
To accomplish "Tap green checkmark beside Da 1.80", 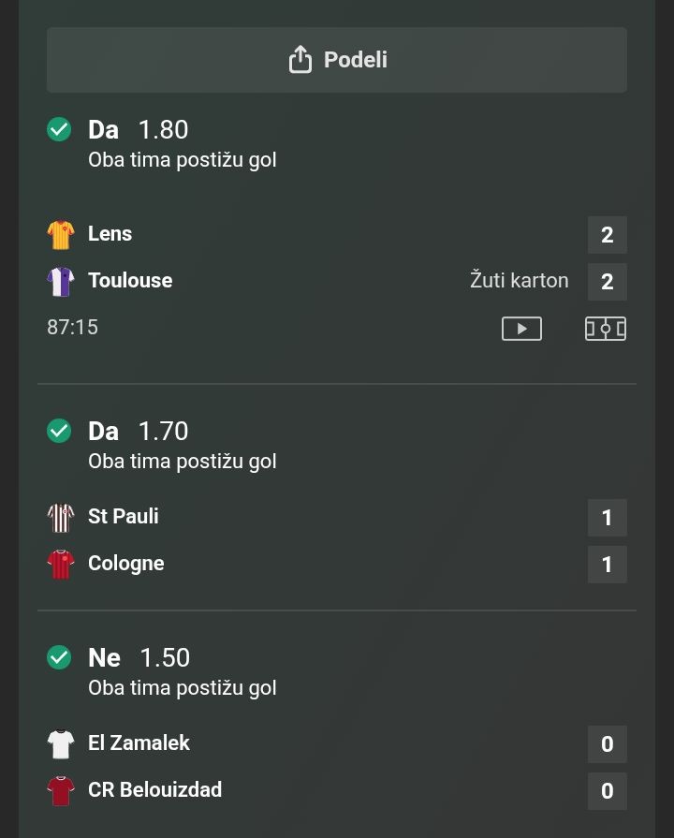I will (x=59, y=129).
